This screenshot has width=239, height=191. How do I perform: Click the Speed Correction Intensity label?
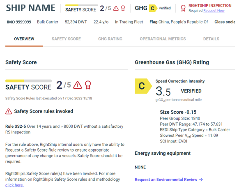180,81
